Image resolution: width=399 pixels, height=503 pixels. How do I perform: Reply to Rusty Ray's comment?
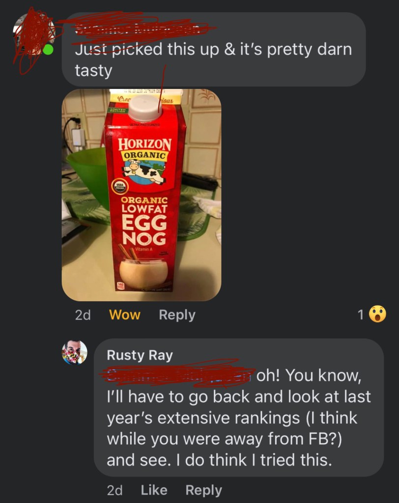click(203, 491)
